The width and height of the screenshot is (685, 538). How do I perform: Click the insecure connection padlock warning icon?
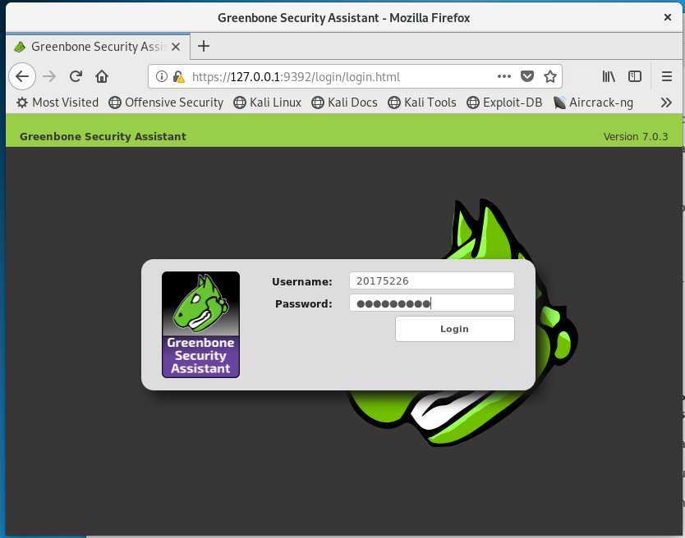pos(178,77)
